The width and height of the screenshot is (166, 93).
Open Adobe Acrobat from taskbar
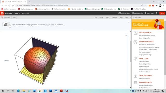(x=61, y=91)
